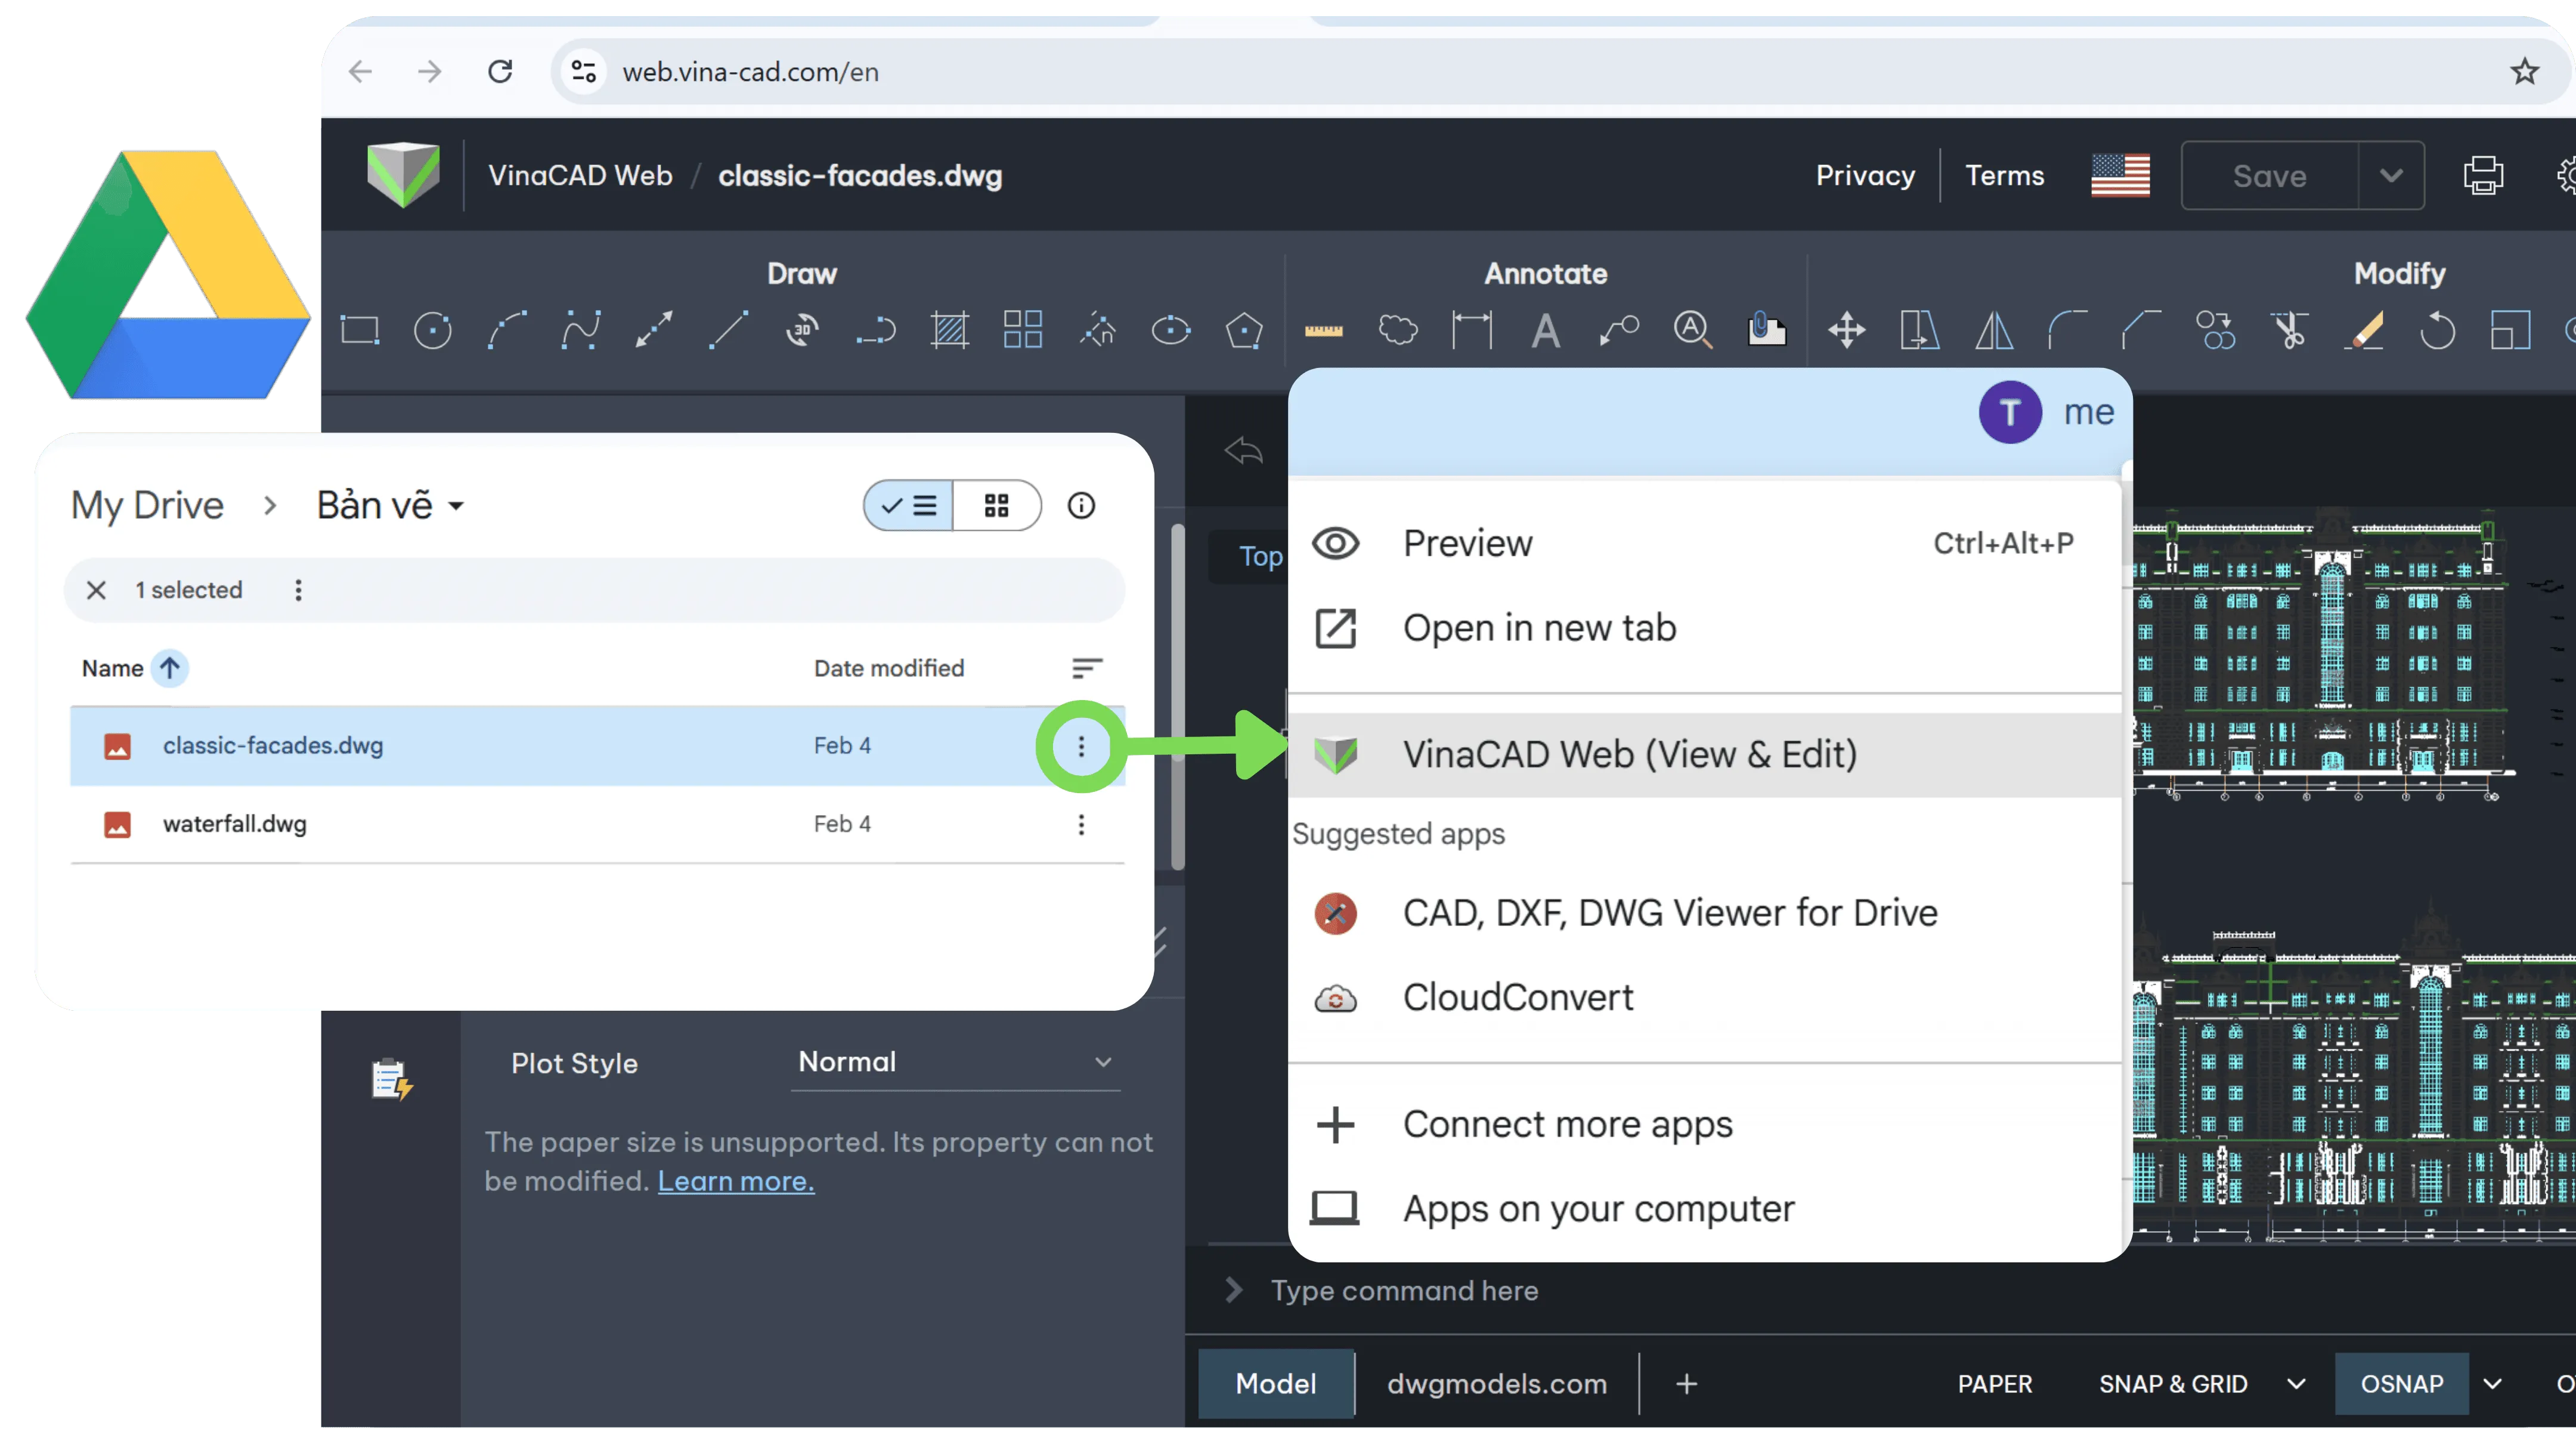The height and width of the screenshot is (1449, 2576).
Task: Choose CAD, DXF, DWG Viewer for Drive
Action: 1704,913
